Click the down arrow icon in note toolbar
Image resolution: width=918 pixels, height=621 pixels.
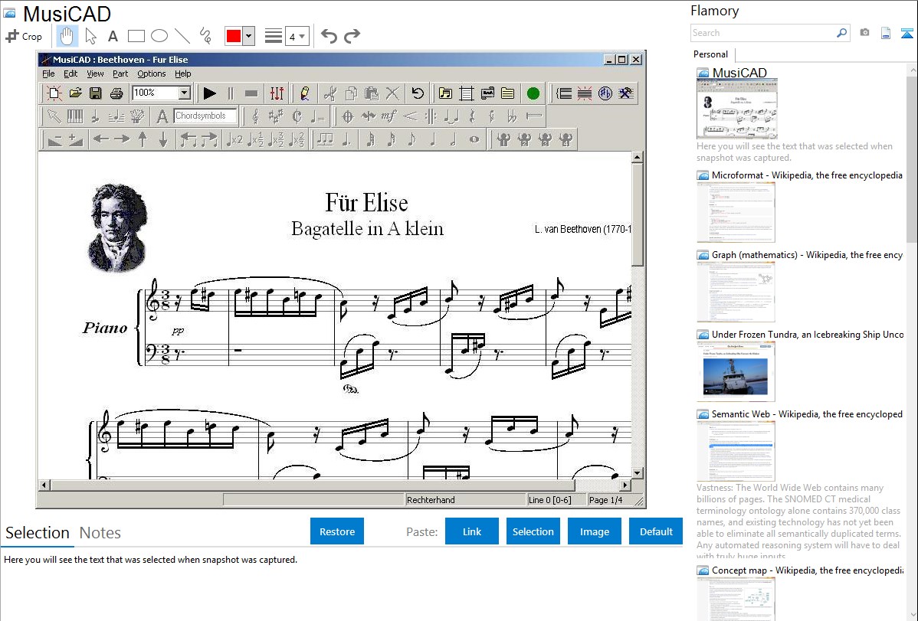tap(163, 139)
